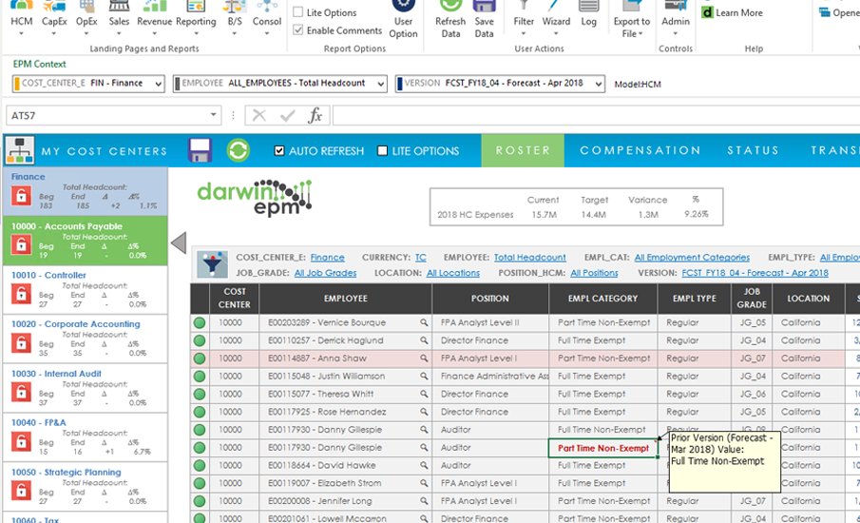Click the magnifier next to Anna Shaw
Image resolution: width=860 pixels, height=523 pixels.
(x=424, y=358)
